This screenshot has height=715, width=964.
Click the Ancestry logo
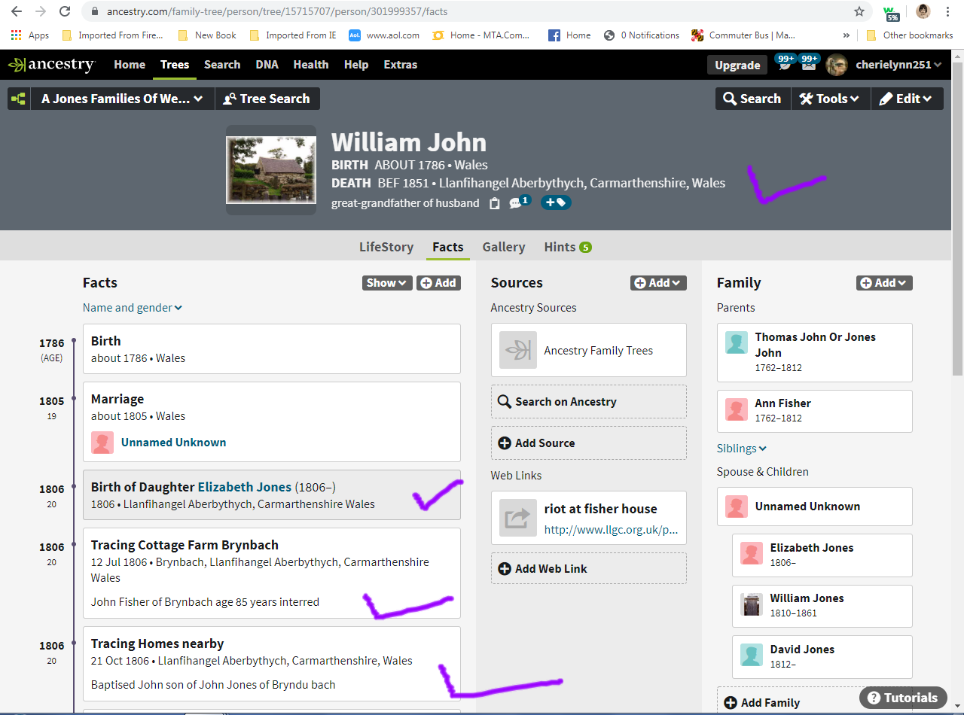pyautogui.click(x=51, y=65)
